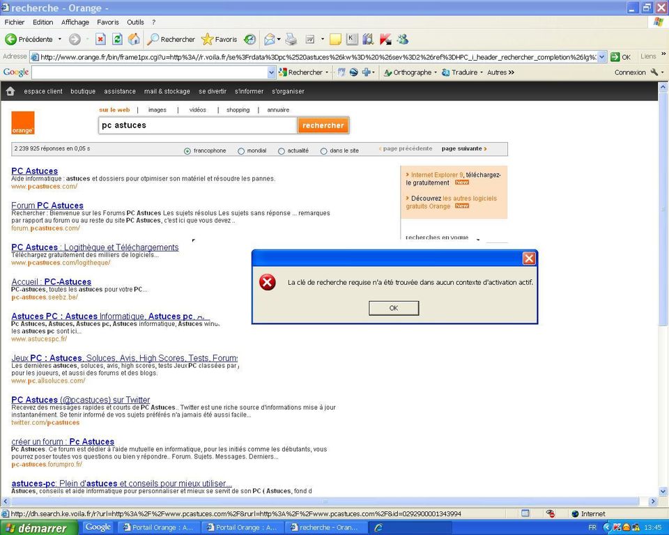The width and height of the screenshot is (669, 535).
Task: Click OK in the error dialog
Action: [x=394, y=308]
